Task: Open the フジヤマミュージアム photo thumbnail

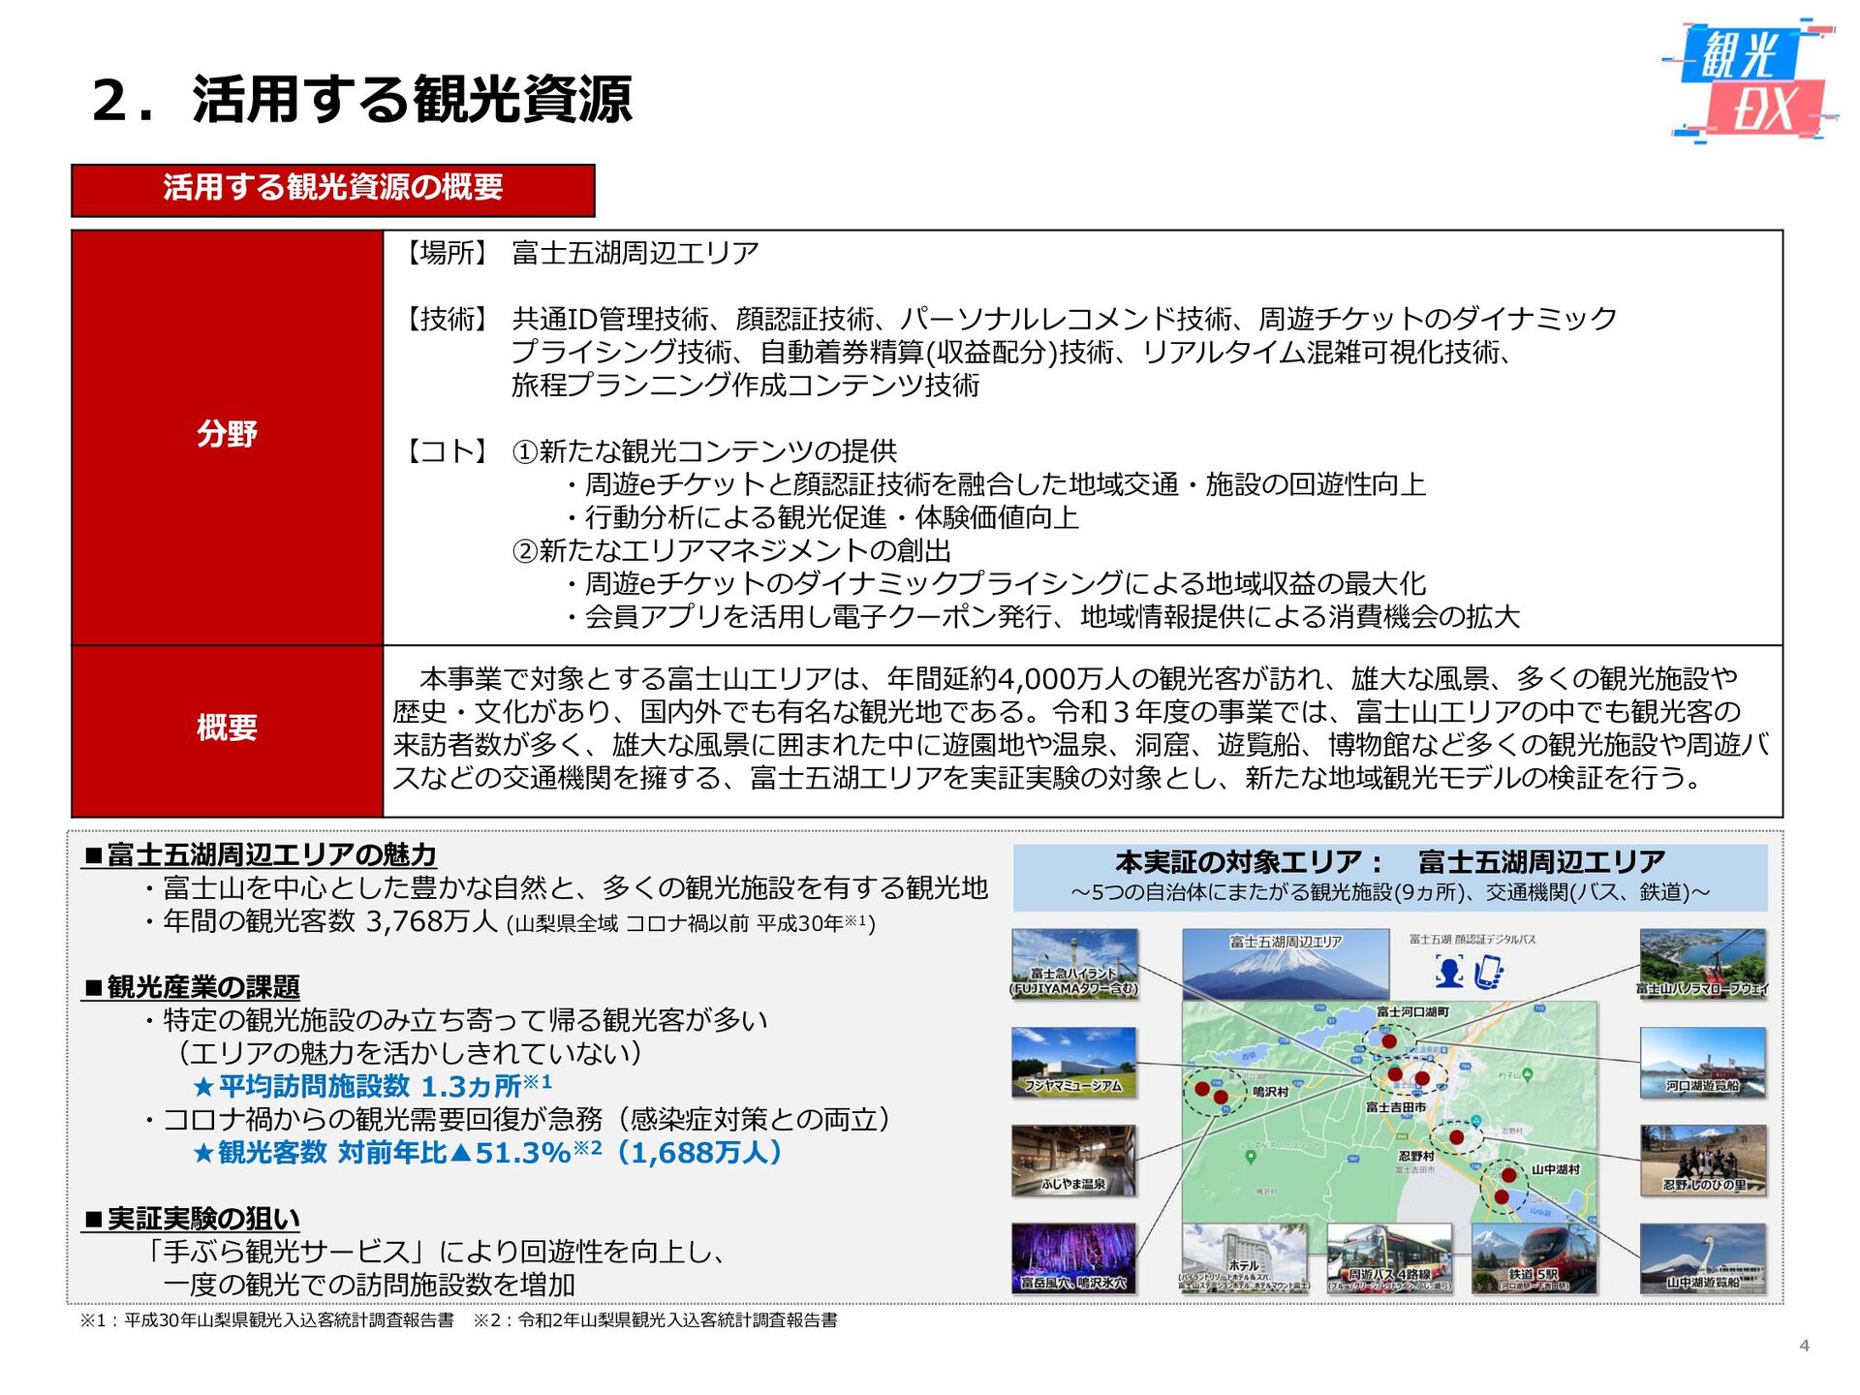Action: (1073, 1062)
